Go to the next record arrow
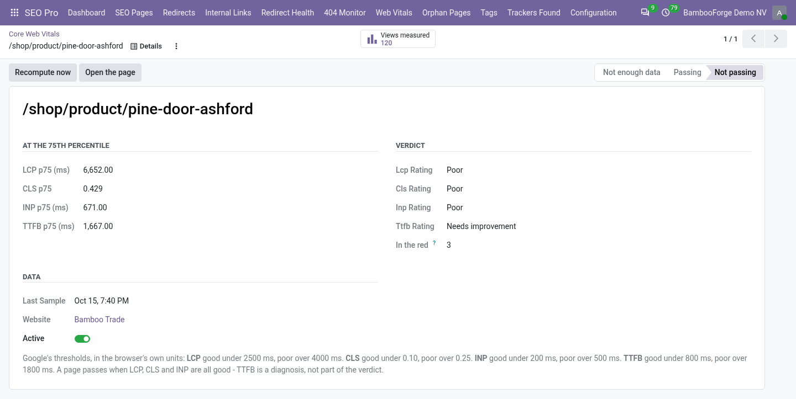796x399 pixels. pyautogui.click(x=776, y=39)
